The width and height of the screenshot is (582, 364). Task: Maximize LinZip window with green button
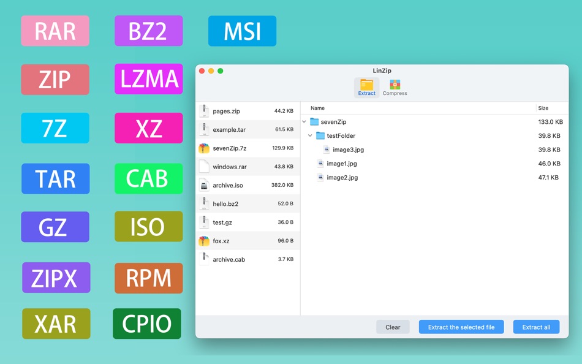point(220,71)
